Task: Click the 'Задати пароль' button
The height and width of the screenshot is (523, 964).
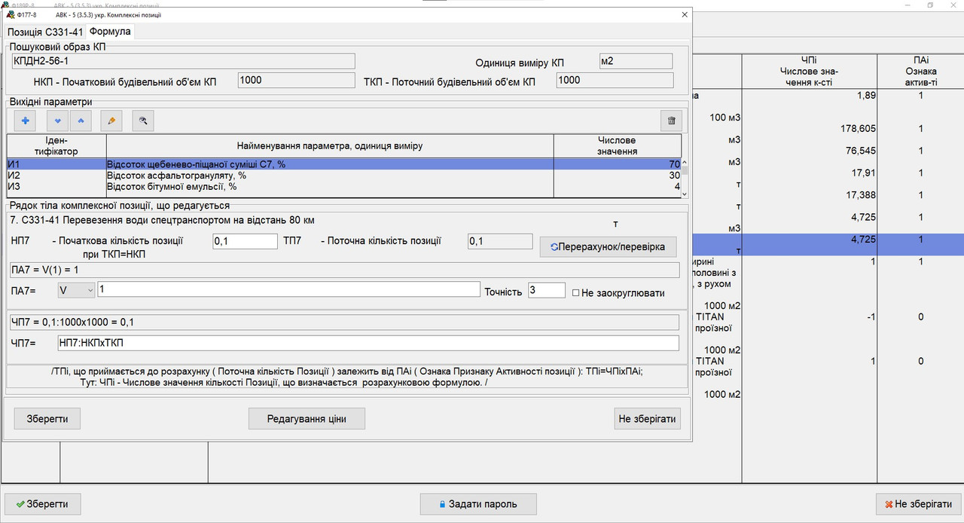Action: (x=478, y=503)
